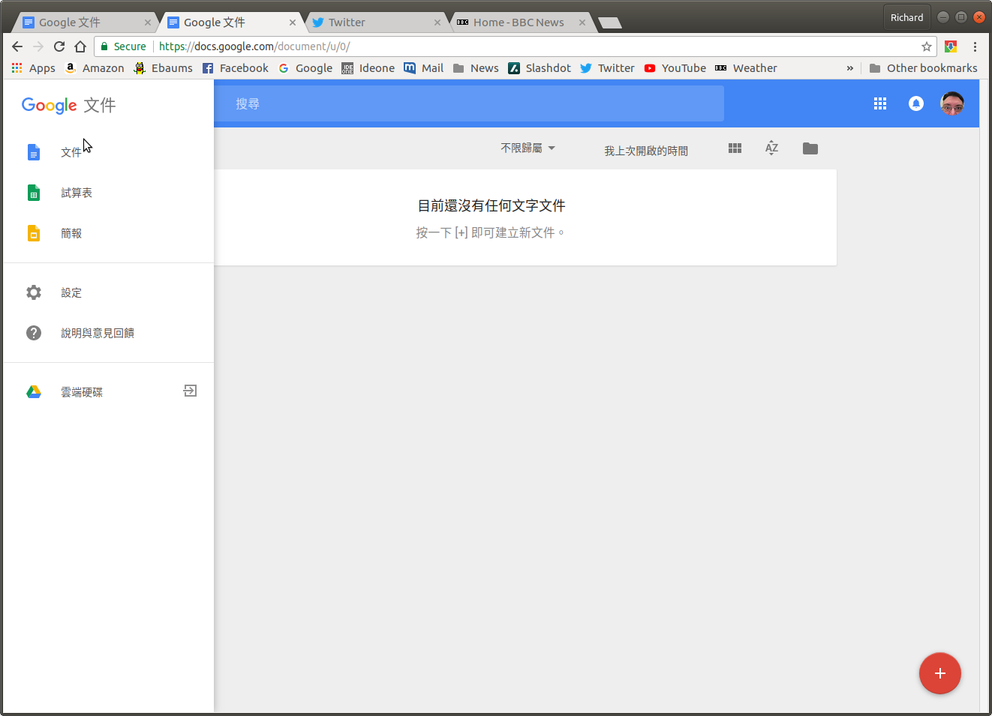Click the URL address bar
992x716 pixels.
(515, 46)
